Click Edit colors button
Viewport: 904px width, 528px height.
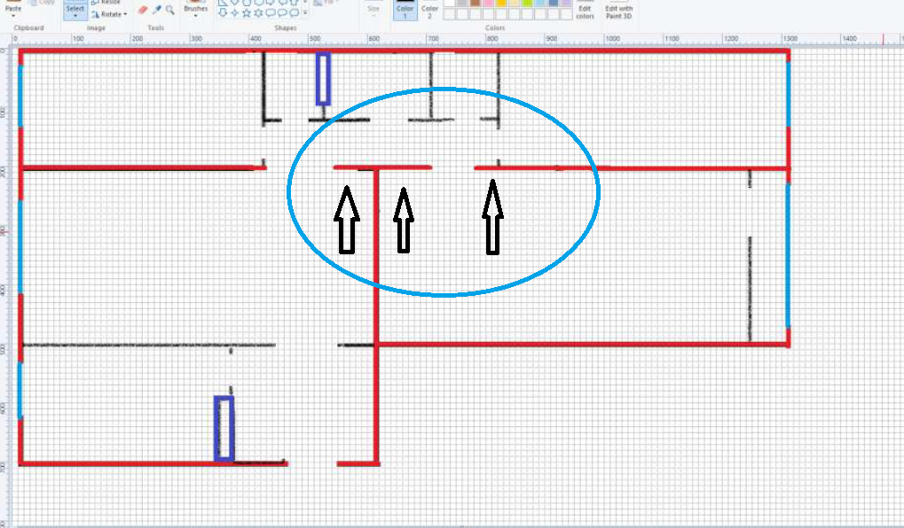click(585, 12)
